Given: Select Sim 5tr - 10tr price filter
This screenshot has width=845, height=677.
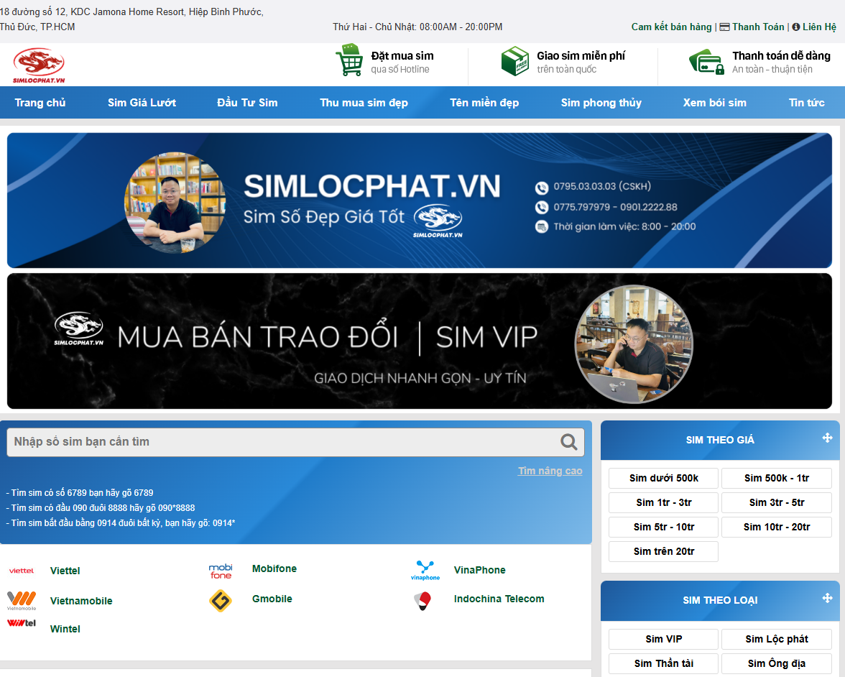Looking at the screenshot, I should tap(663, 527).
